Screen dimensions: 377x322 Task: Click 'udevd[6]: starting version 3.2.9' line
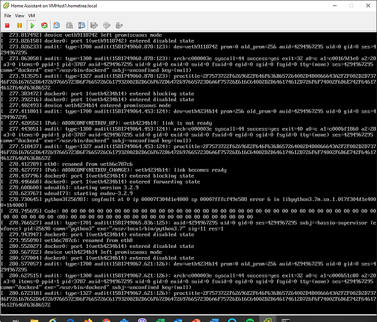coord(70,187)
